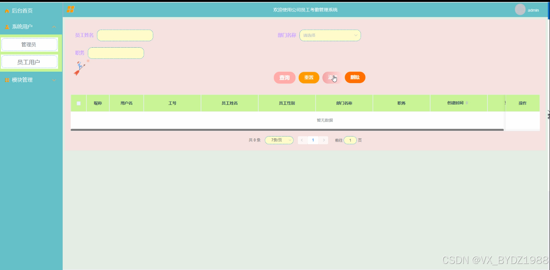Image resolution: width=550 pixels, height=270 pixels.
Task: Click the 共 0 条 total count text
Action: coord(255,140)
